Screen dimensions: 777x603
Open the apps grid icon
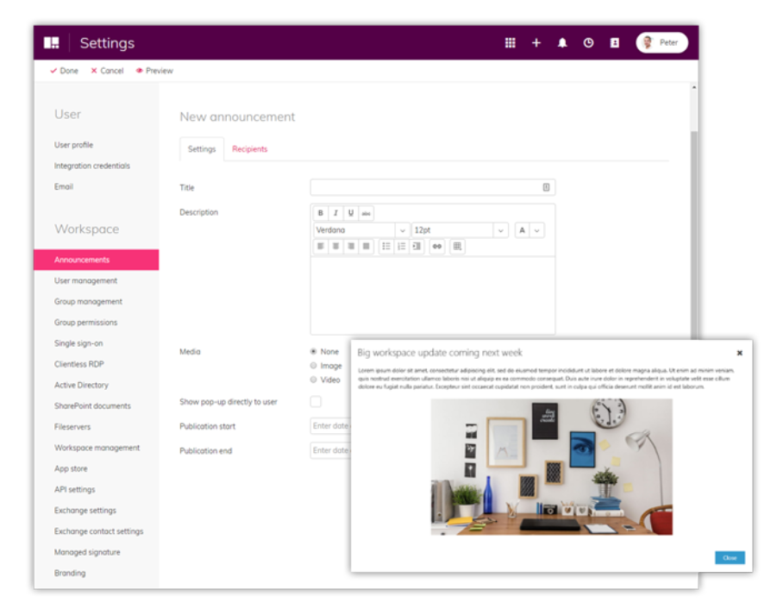coord(510,42)
